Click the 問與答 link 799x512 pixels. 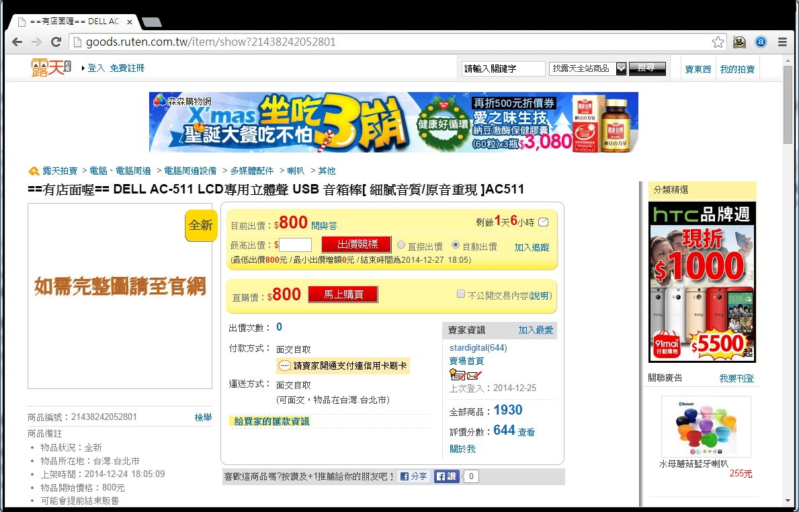coord(324,225)
